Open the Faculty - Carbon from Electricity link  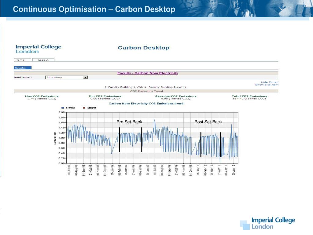point(148,73)
